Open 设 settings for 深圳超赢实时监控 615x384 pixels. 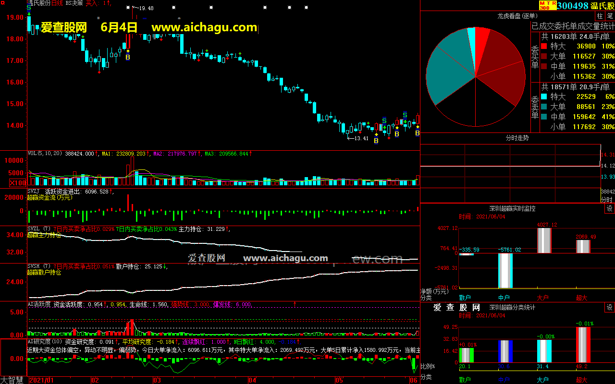609,208
